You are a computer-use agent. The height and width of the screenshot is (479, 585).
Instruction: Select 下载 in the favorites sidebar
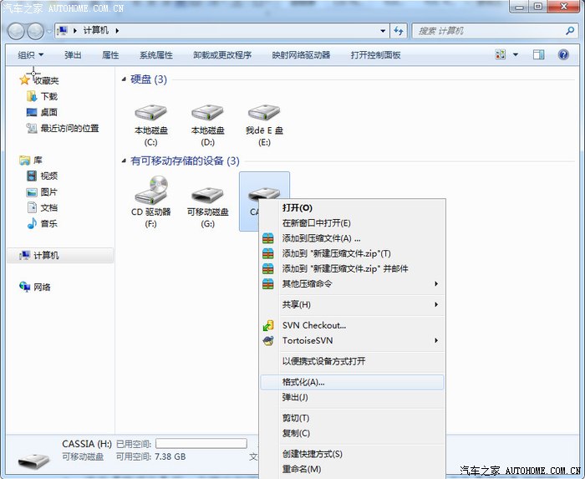click(x=48, y=96)
